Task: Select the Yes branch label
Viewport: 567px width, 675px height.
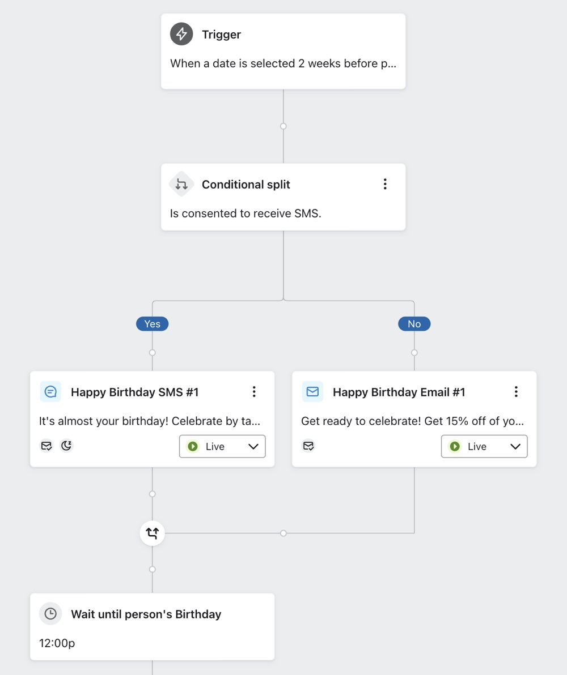Action: coord(152,323)
